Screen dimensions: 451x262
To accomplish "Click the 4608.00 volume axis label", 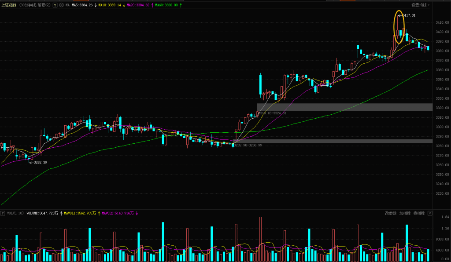I will (442, 250).
